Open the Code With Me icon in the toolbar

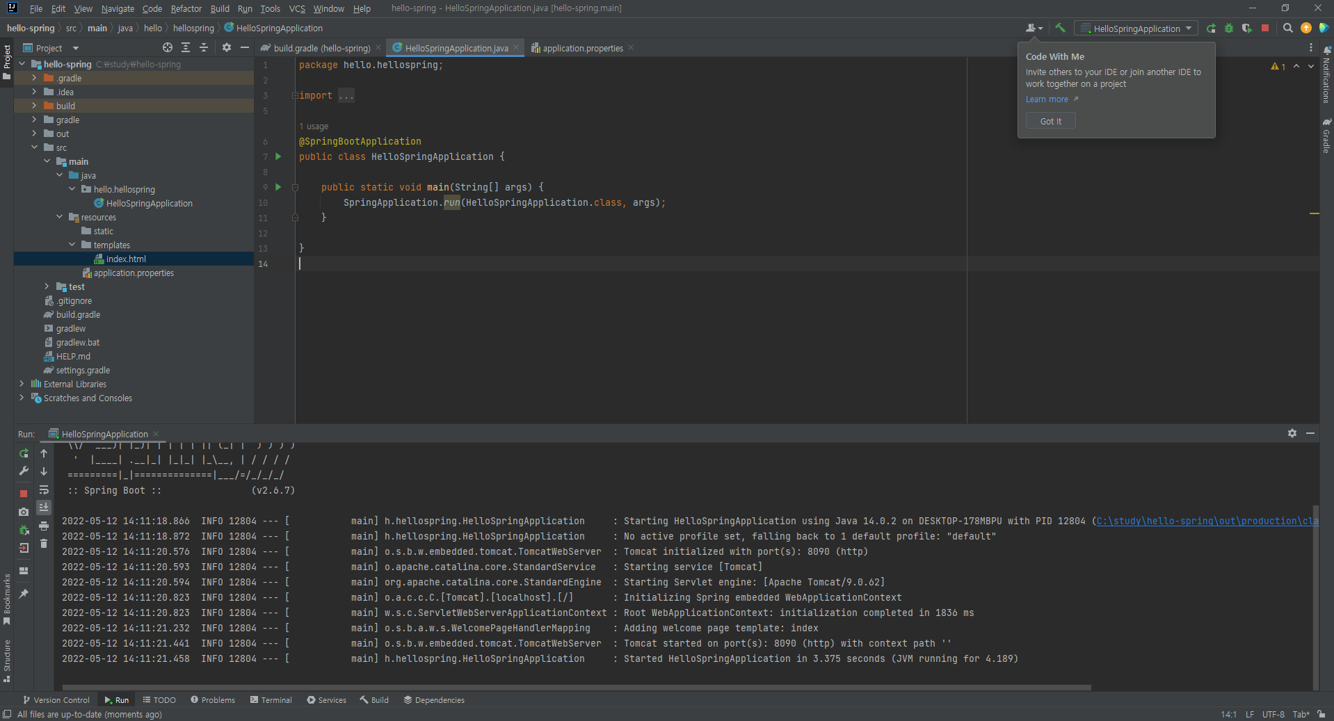(x=1034, y=28)
